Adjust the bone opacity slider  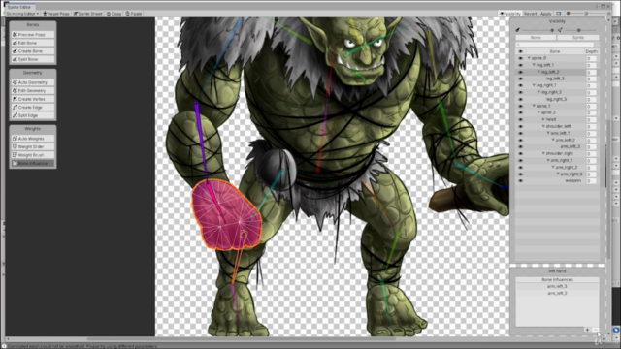(x=538, y=30)
